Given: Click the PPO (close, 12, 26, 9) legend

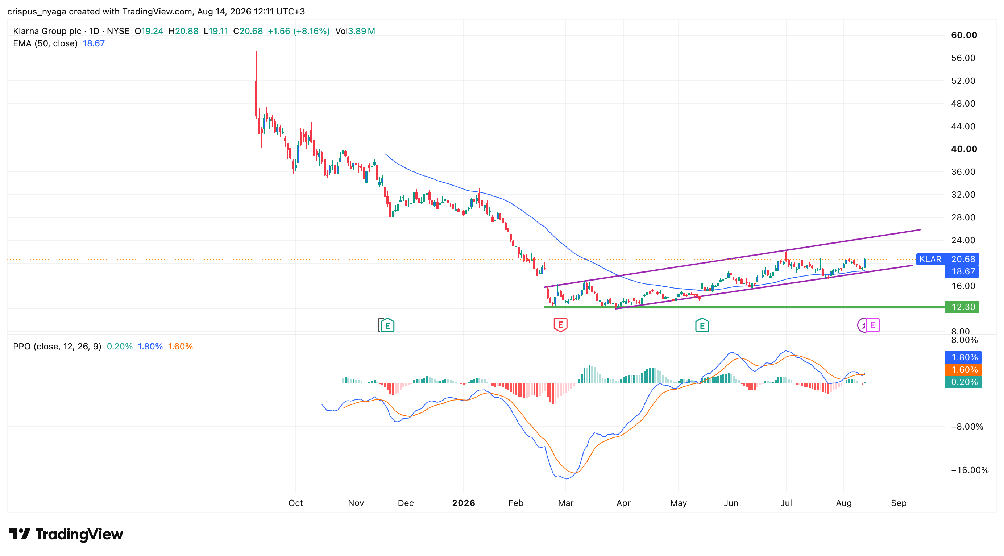Looking at the screenshot, I should click(57, 347).
